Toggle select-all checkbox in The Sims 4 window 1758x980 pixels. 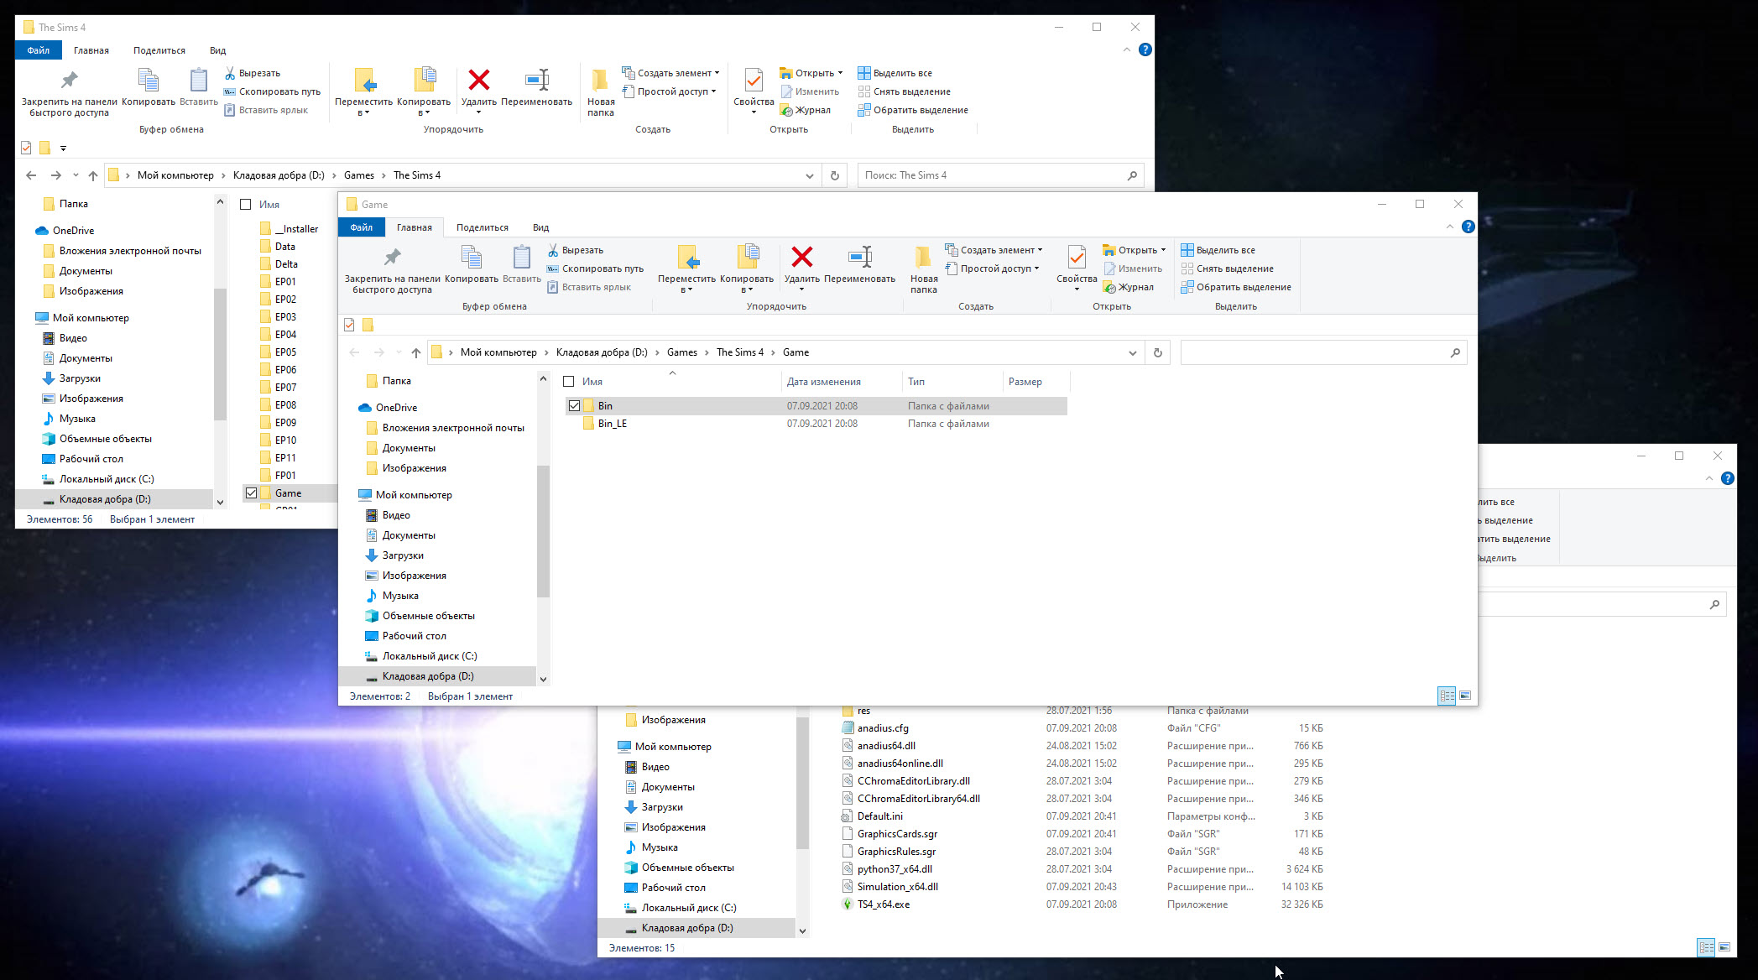click(245, 204)
